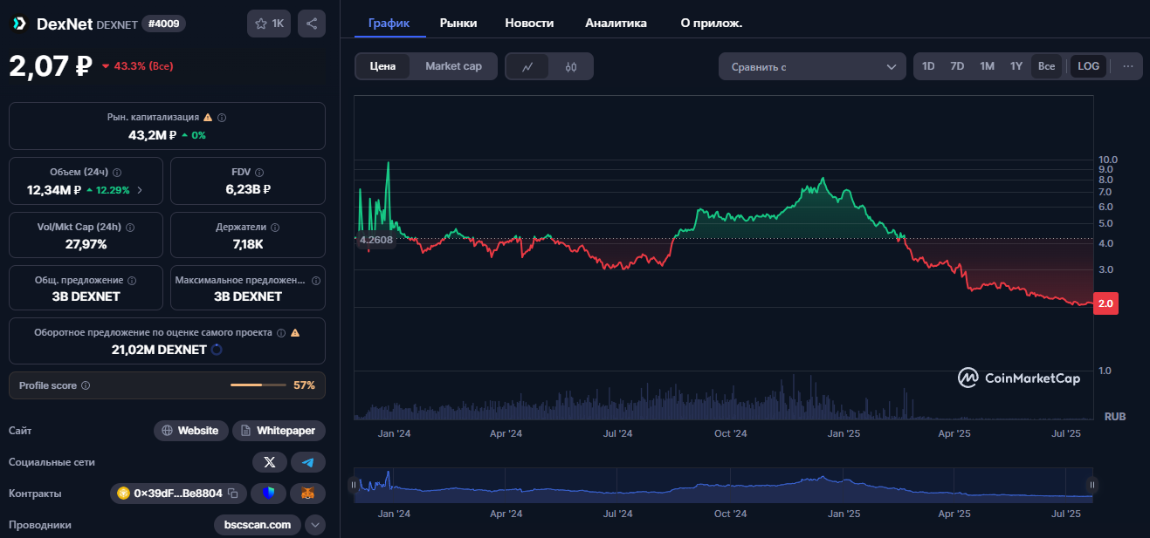Open info tooltip for Держатели

coord(275,227)
